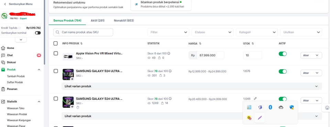Toggle active switch for product with stock 1.046
330x127 pixels.
coord(283,99)
